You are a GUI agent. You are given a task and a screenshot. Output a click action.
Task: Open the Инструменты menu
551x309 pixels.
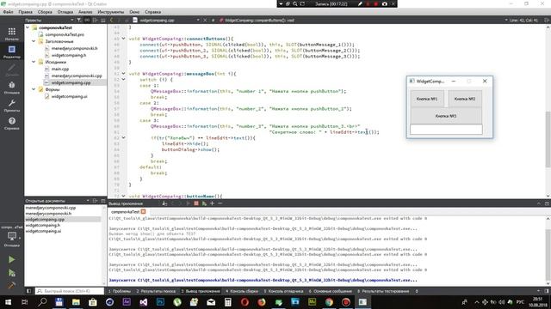pos(111,12)
